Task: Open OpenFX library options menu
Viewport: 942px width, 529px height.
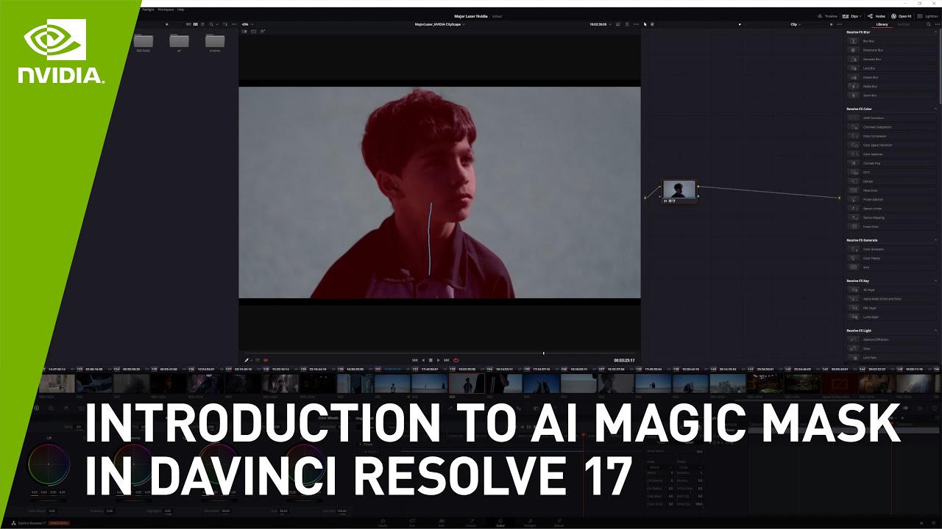Action: (x=936, y=24)
